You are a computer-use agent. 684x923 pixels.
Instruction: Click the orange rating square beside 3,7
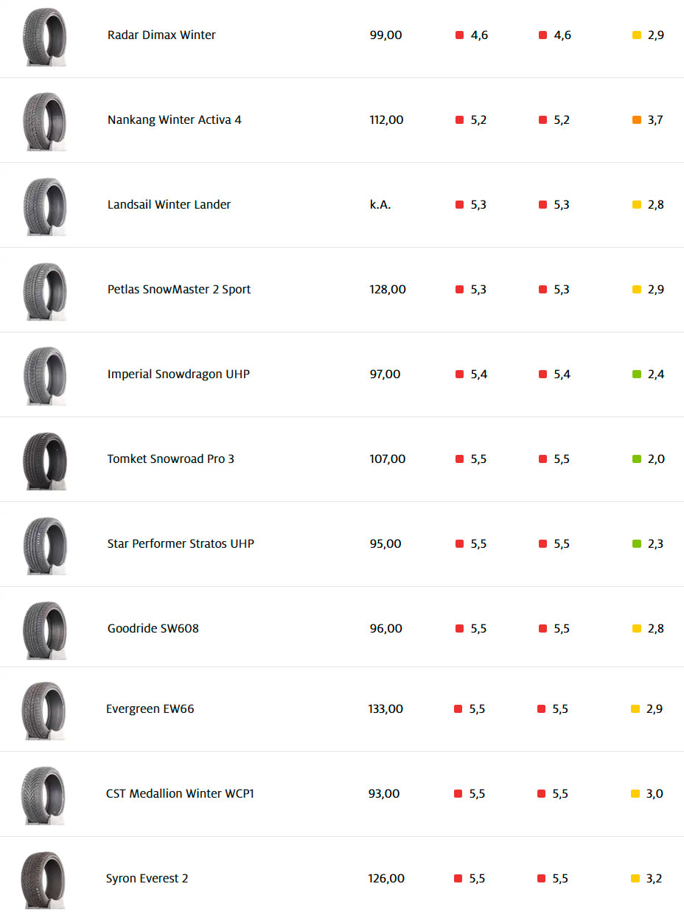(x=637, y=120)
